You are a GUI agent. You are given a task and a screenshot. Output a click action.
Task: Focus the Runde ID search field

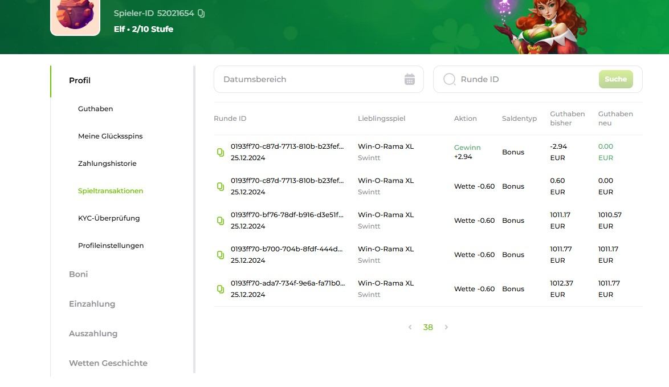[524, 79]
